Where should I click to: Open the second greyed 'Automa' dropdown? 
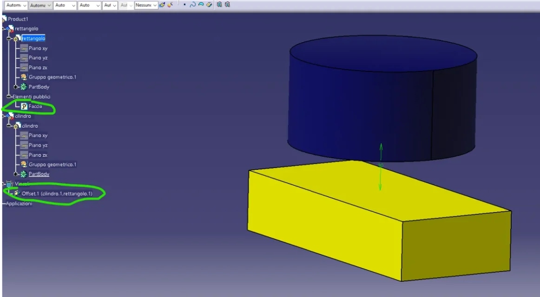coord(40,5)
